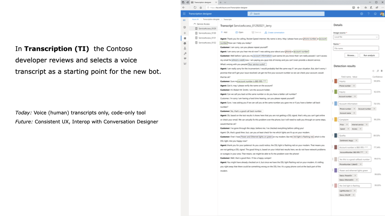Search detection results magnifier icon
The width and height of the screenshot is (385, 216).
pyautogui.click(x=378, y=71)
